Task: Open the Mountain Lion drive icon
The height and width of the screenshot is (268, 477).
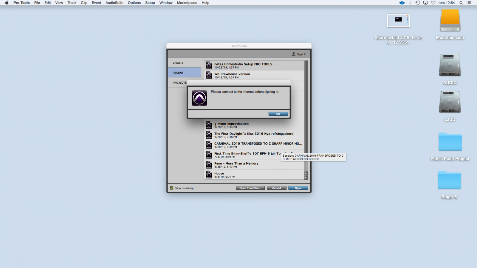Action: (x=450, y=21)
